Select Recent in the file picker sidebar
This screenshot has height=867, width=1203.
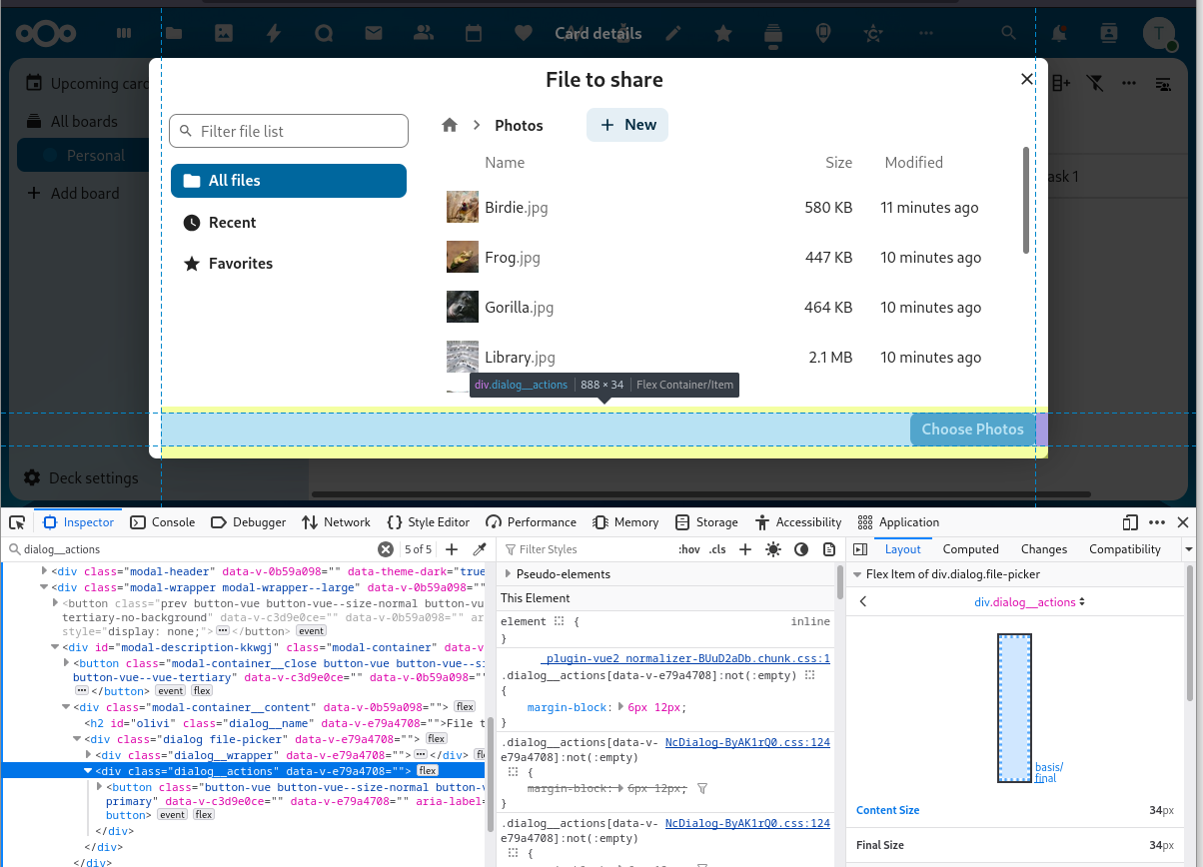pos(232,223)
